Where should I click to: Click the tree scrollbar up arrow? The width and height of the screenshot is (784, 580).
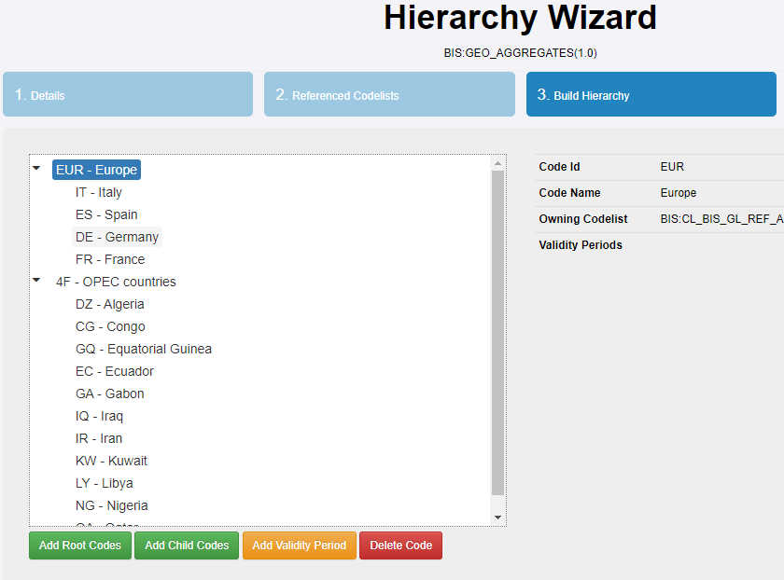pos(497,163)
